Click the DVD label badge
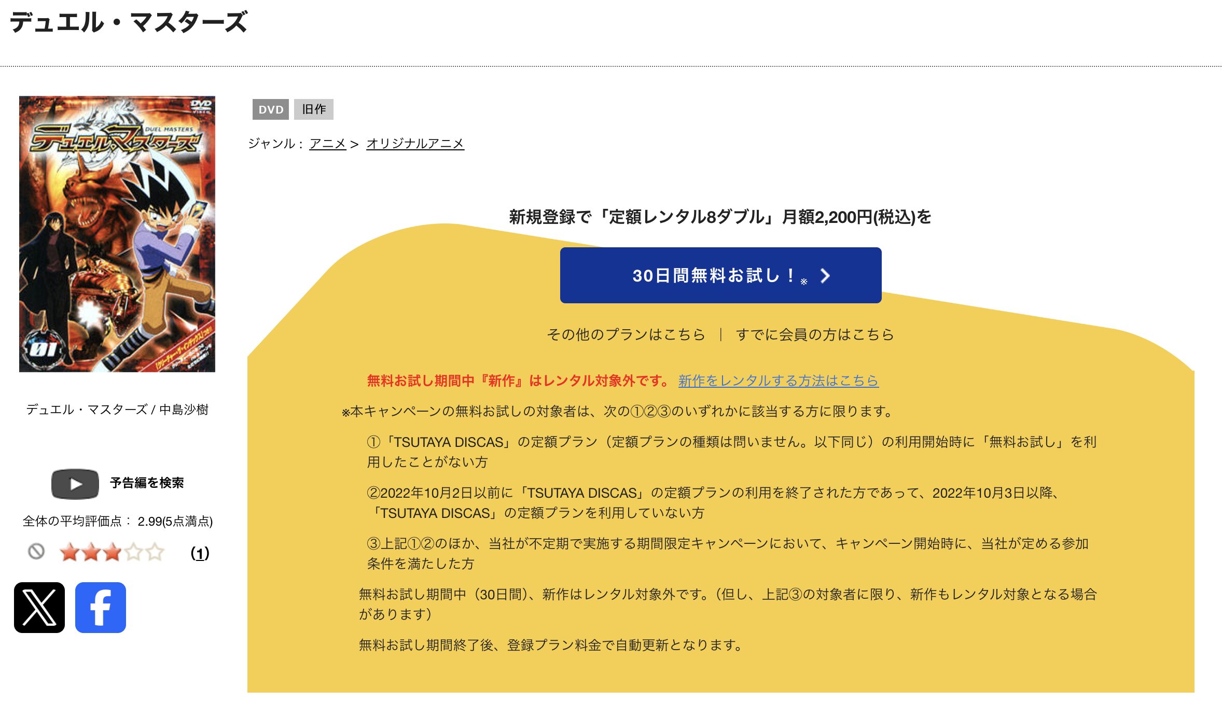 pyautogui.click(x=271, y=109)
